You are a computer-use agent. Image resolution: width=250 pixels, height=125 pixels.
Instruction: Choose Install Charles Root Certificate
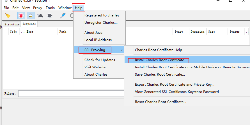click(159, 60)
